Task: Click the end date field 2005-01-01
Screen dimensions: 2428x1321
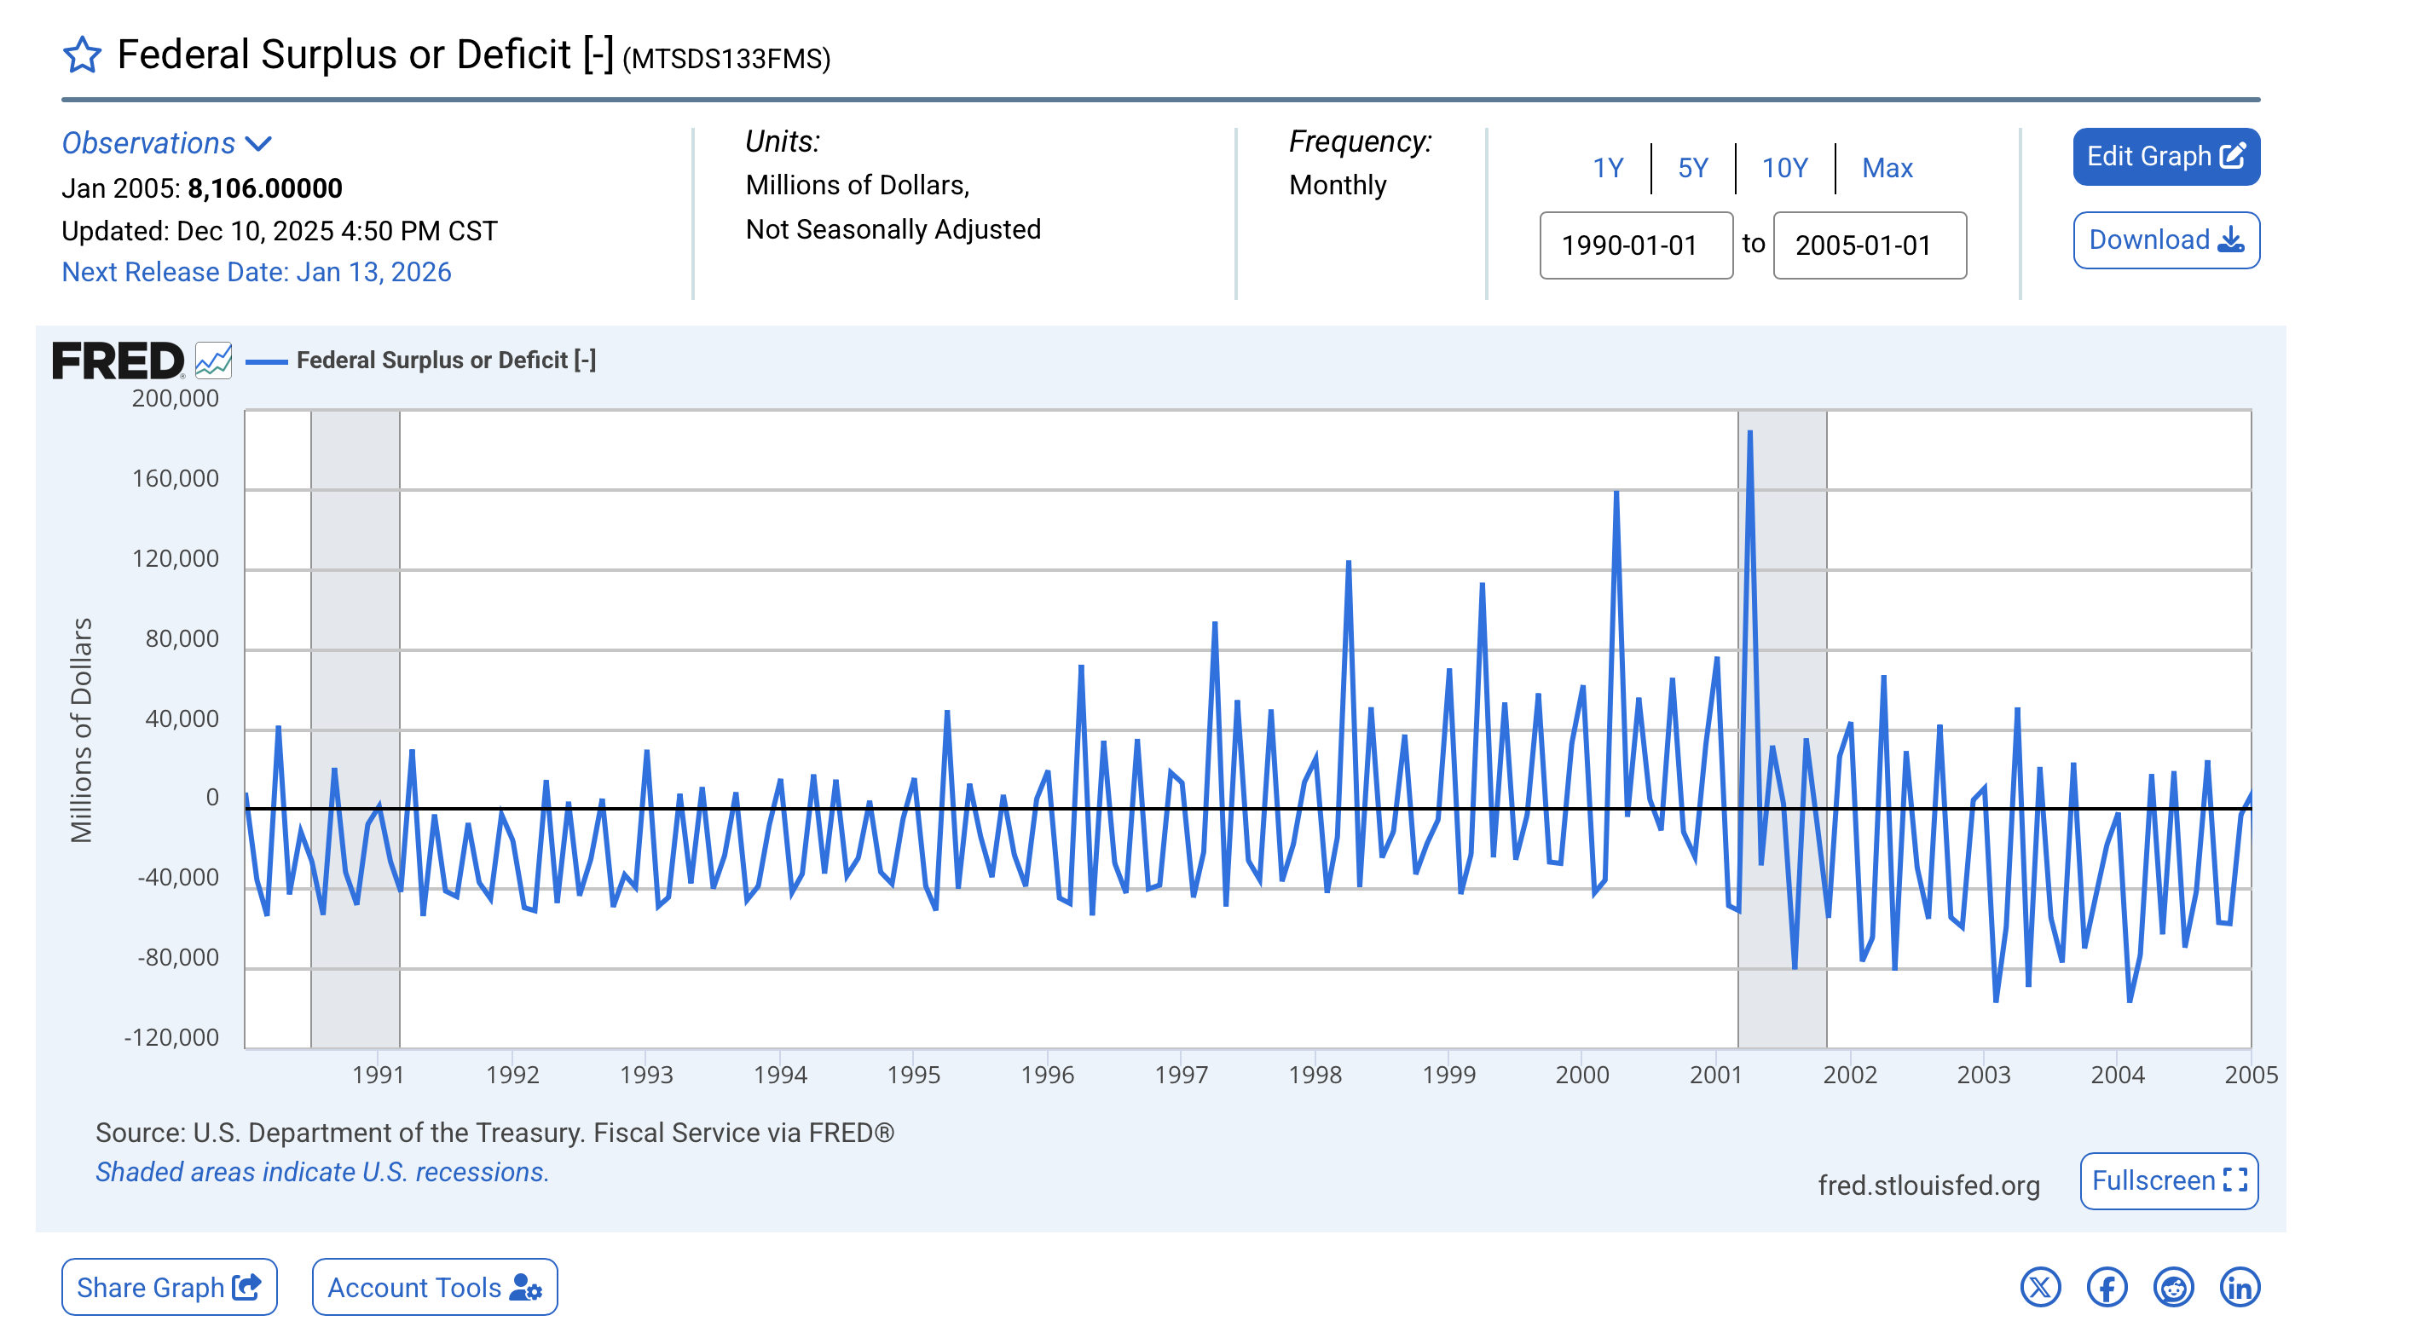Action: click(x=1869, y=245)
